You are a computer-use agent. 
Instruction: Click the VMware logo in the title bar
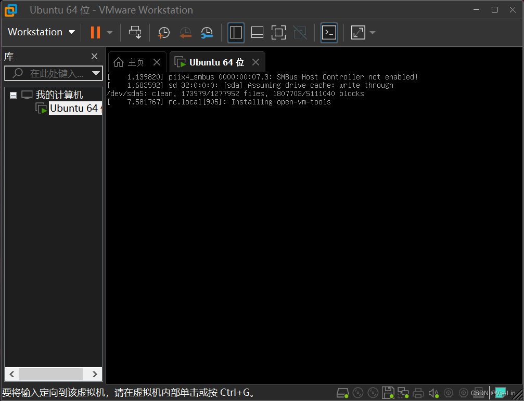click(x=11, y=10)
